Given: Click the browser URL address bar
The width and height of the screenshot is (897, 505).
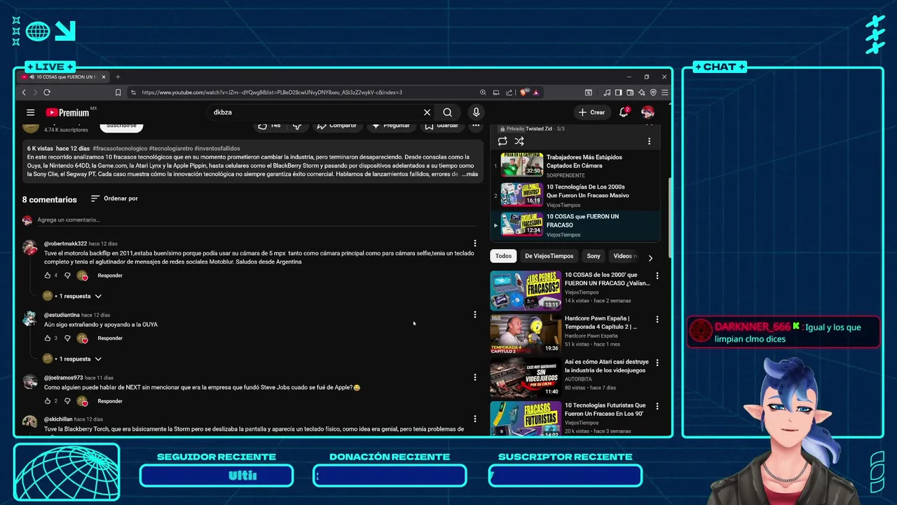Looking at the screenshot, I should pyautogui.click(x=301, y=93).
